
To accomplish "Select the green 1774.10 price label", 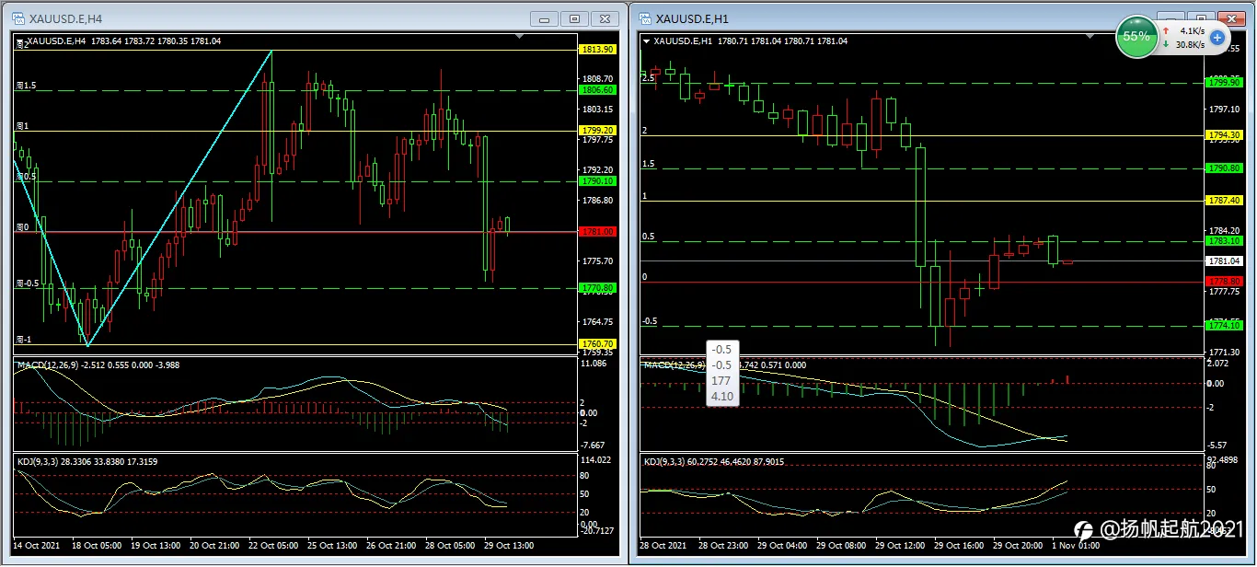I will click(1225, 326).
